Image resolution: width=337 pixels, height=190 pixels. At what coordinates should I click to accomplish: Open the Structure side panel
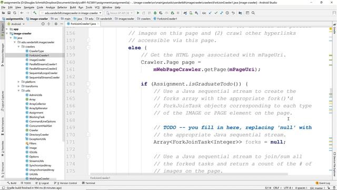[x=2, y=170]
